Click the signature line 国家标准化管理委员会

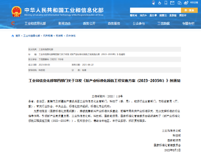(x=167, y=145)
